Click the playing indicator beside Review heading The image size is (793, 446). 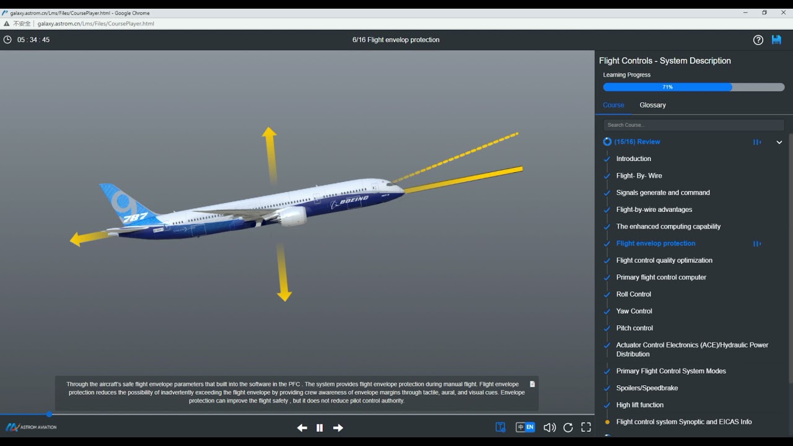click(757, 142)
